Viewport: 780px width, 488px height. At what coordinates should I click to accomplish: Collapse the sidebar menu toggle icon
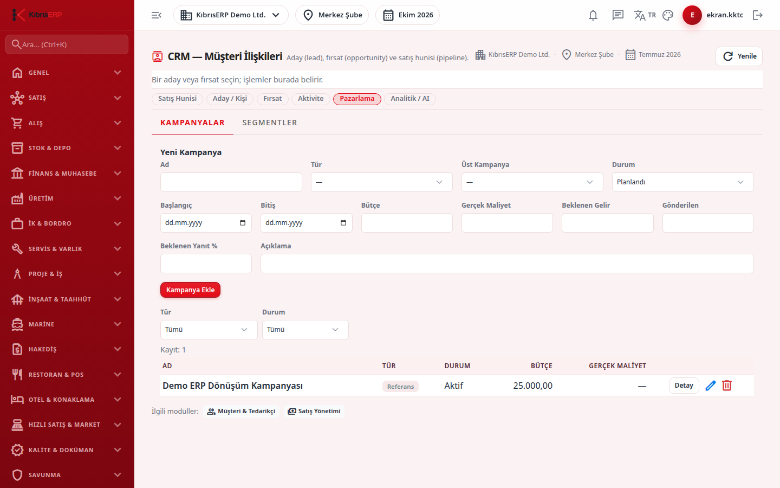(157, 15)
